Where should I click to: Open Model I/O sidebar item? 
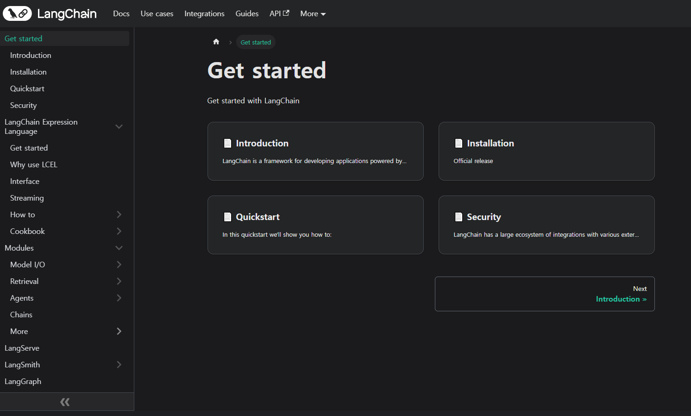point(27,265)
